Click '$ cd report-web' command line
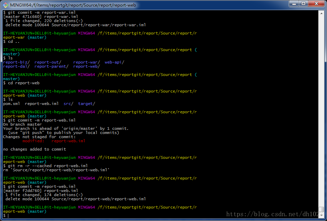 tap(21, 83)
